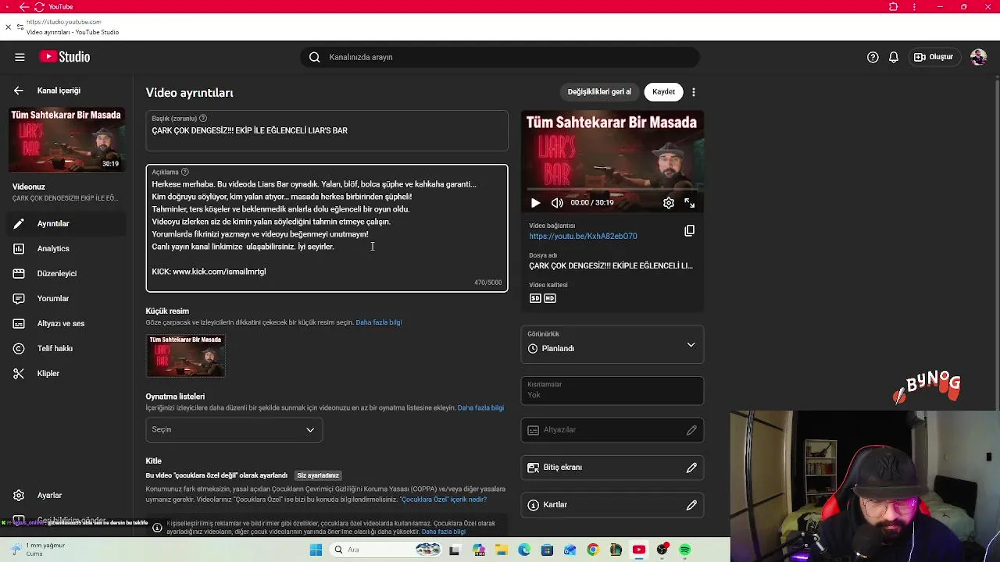Screen dimensions: 1000x562
Task: Expand the Seçin playlist dropdown
Action: [x=234, y=429]
